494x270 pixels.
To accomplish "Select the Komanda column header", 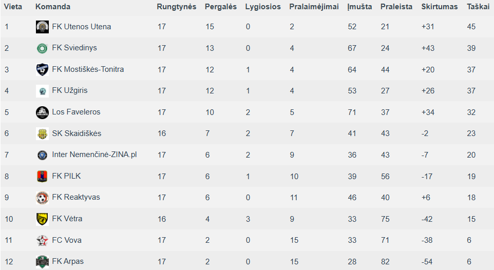I will pos(52,7).
